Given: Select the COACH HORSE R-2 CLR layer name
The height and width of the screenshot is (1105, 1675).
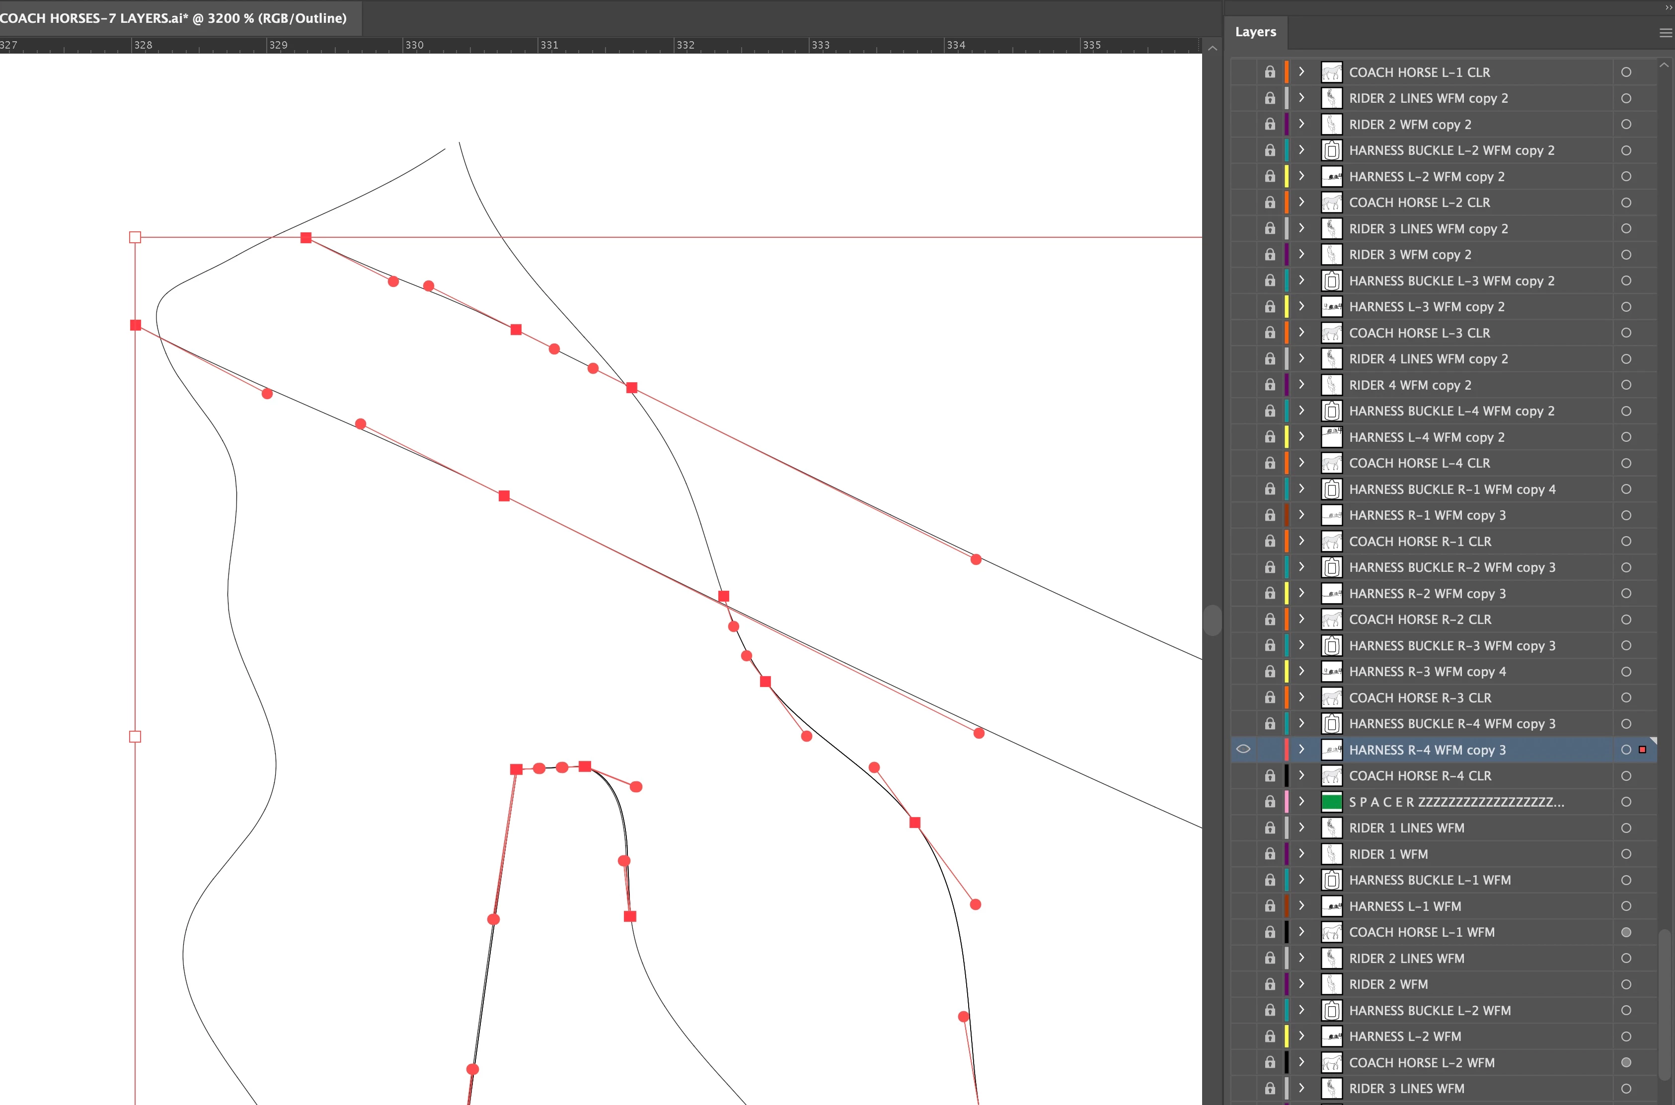Looking at the screenshot, I should tap(1419, 620).
